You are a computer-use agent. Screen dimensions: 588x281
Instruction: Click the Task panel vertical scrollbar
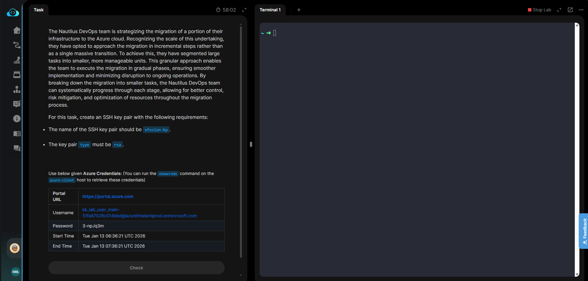click(x=241, y=142)
